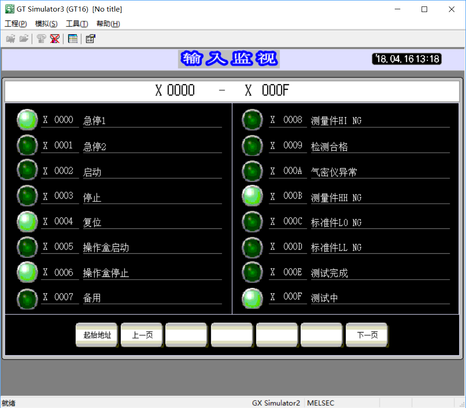Open the 模拟(S) menu
Image resolution: width=466 pixels, height=408 pixels.
tap(46, 24)
